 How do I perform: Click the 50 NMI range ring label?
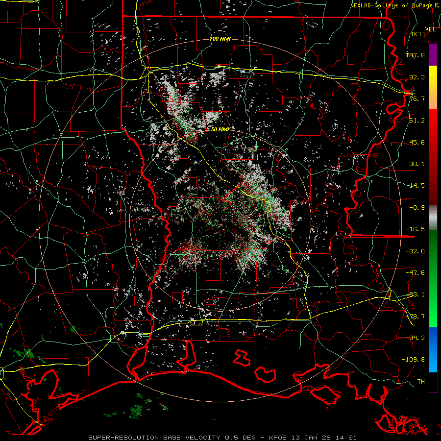coord(220,129)
